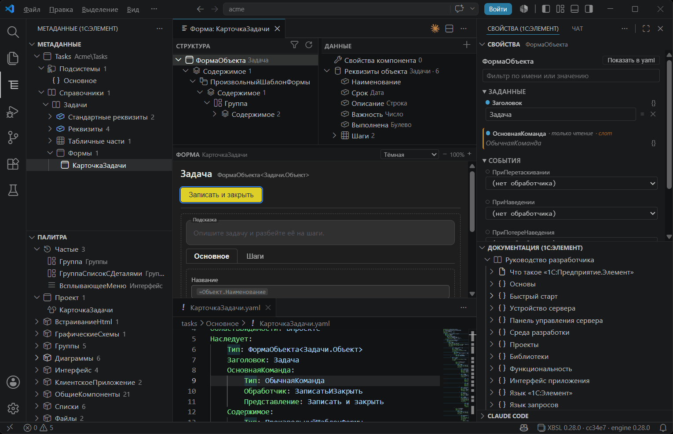673x434 pixels.
Task: Close the Форма: КарточкаЗадачи tab
Action: (x=277, y=29)
